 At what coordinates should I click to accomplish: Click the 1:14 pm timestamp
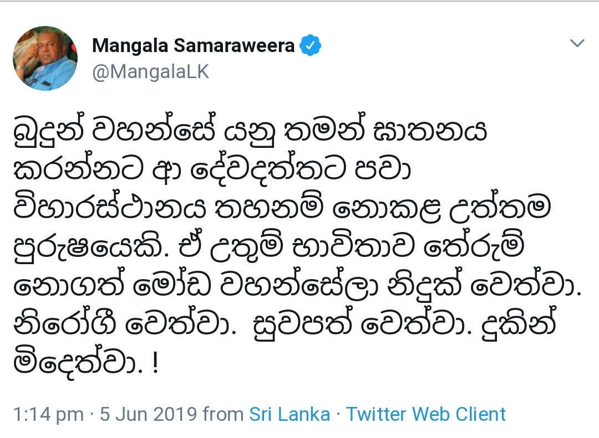(48, 414)
